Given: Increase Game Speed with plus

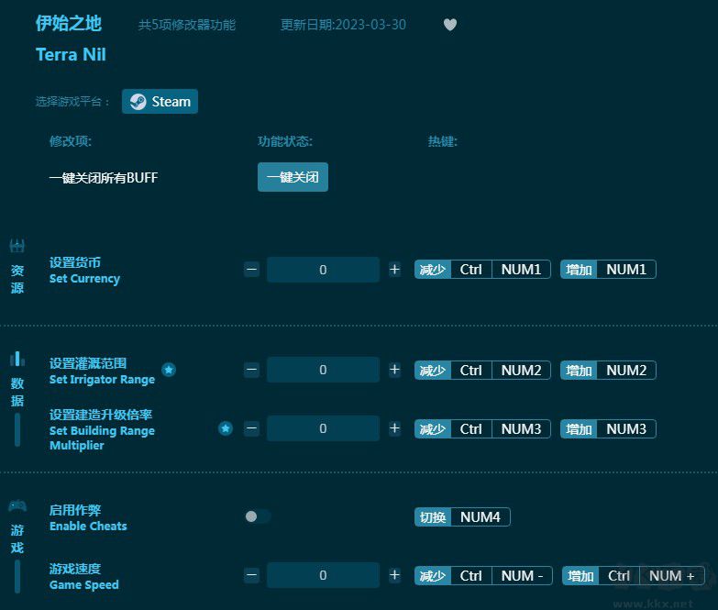Looking at the screenshot, I should pyautogui.click(x=394, y=575).
